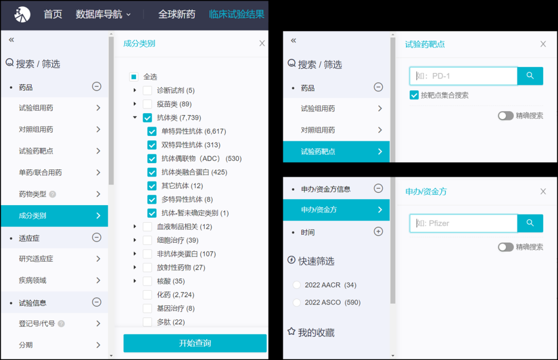Go to 首页 in the header
558x360 pixels.
click(x=53, y=14)
